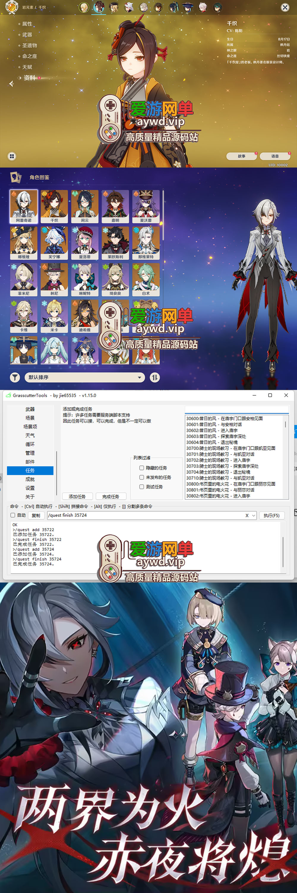Select 米卡 character card
This screenshot has width=297, height=893.
54,316
